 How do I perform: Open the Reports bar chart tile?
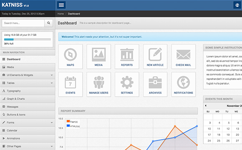pyautogui.click(x=127, y=57)
